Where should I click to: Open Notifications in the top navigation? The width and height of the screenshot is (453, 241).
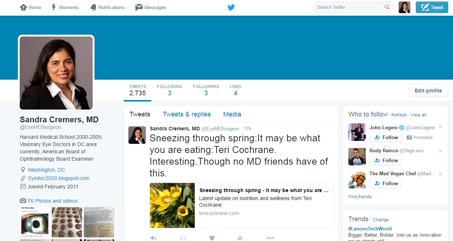pos(107,7)
